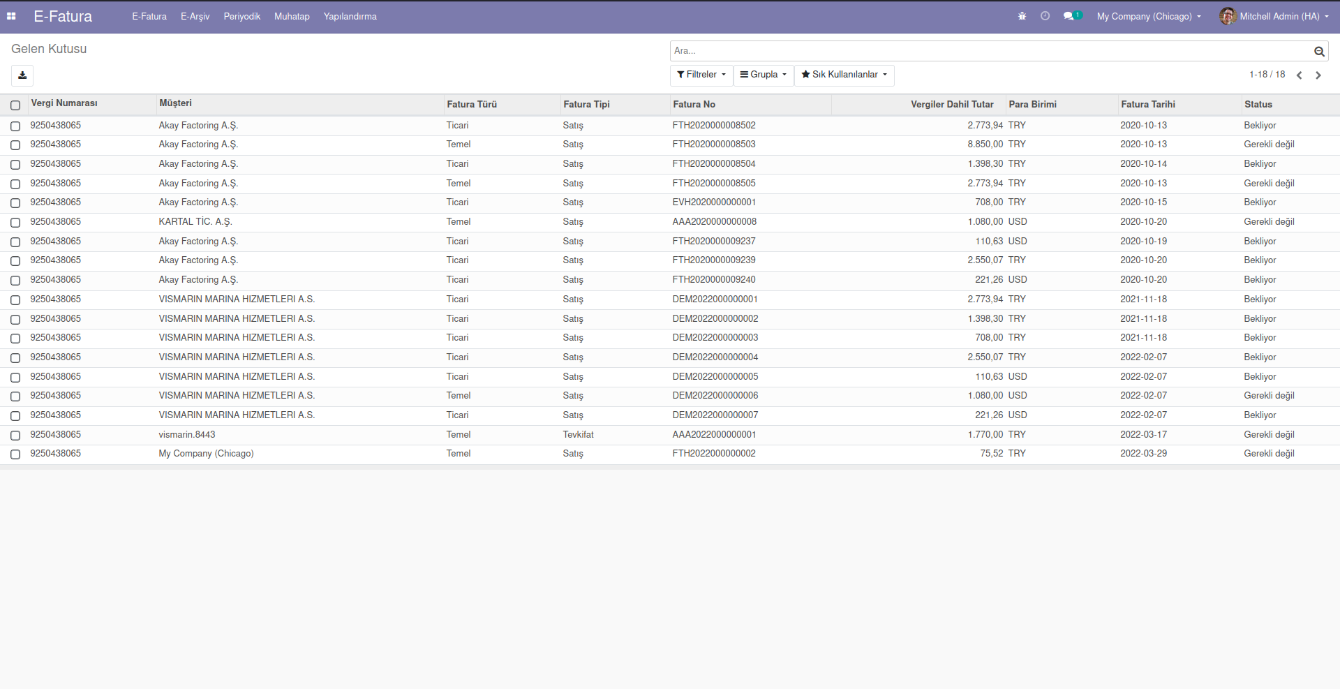Click the search magnifier icon
Image resolution: width=1340 pixels, height=689 pixels.
point(1319,51)
